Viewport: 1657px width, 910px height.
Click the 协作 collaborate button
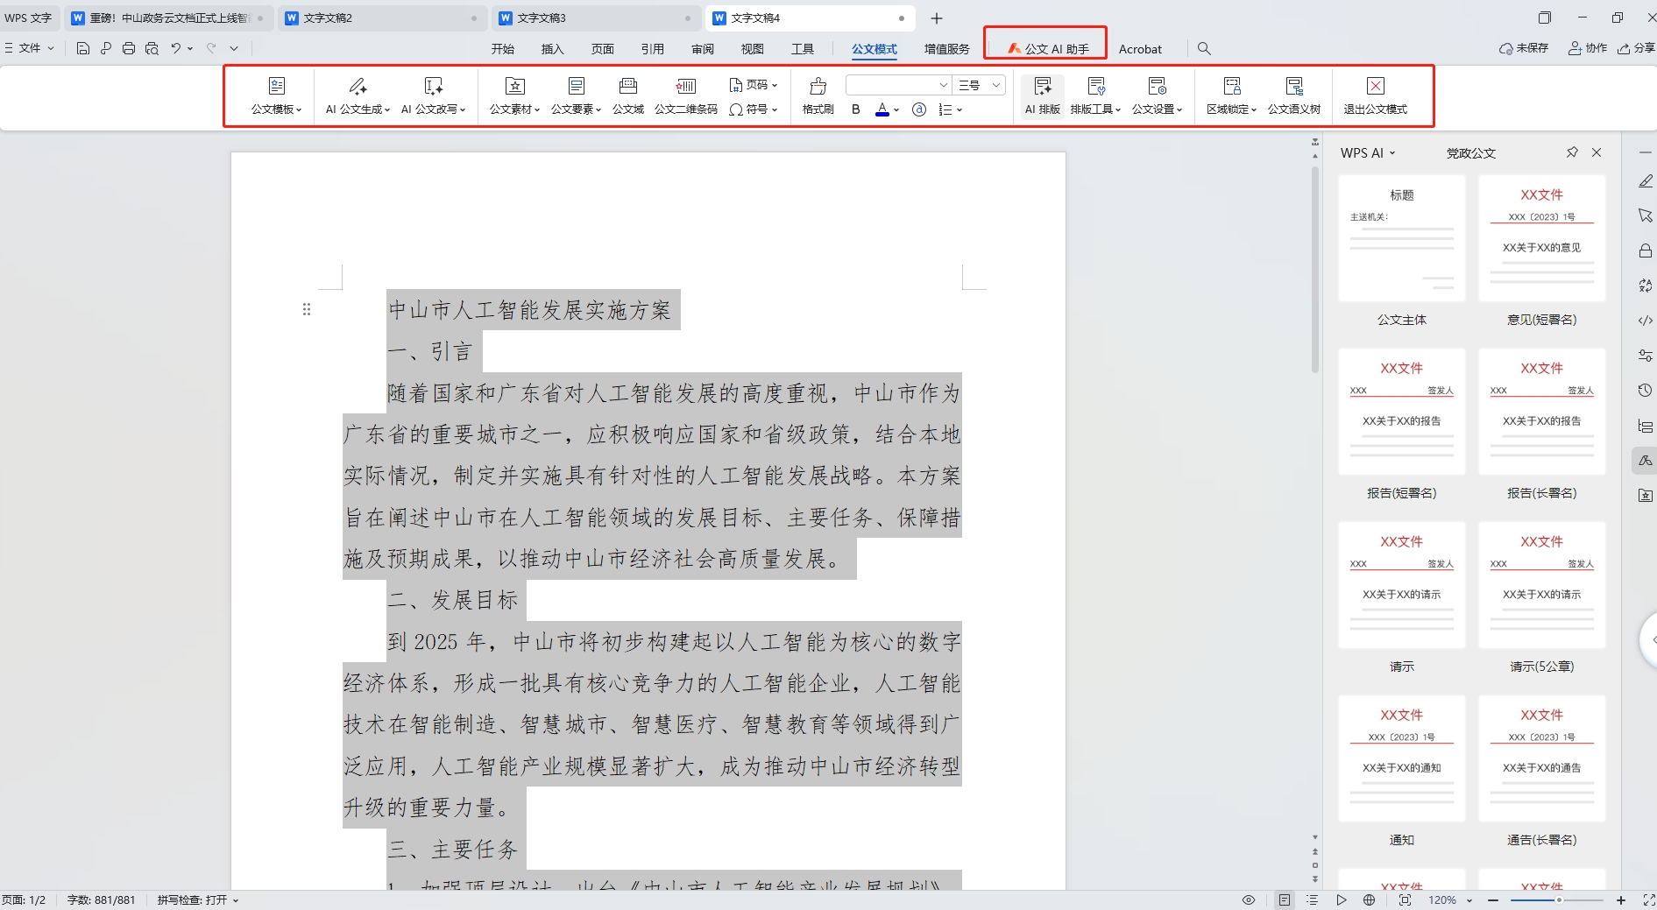point(1588,48)
